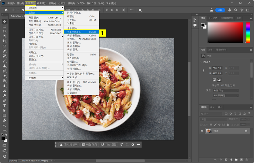Open the 8비트/채널 bit depth dropdown
254x163 pixels.
pyautogui.click(x=226, y=96)
